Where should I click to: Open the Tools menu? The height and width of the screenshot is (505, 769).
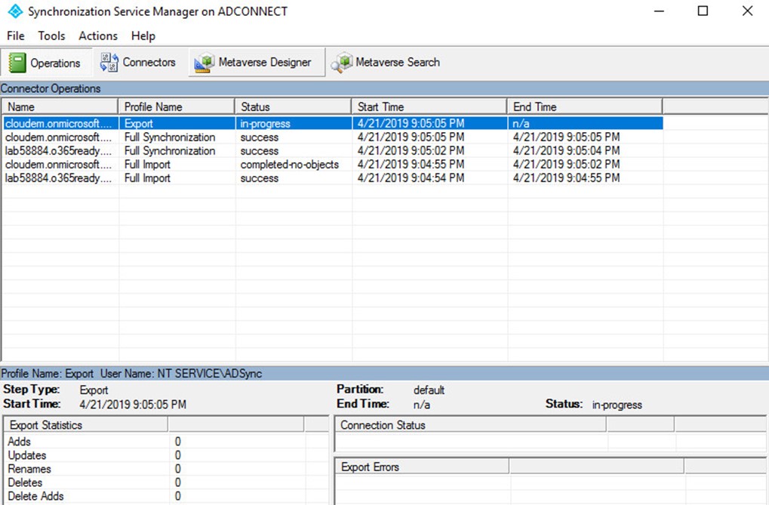(51, 35)
